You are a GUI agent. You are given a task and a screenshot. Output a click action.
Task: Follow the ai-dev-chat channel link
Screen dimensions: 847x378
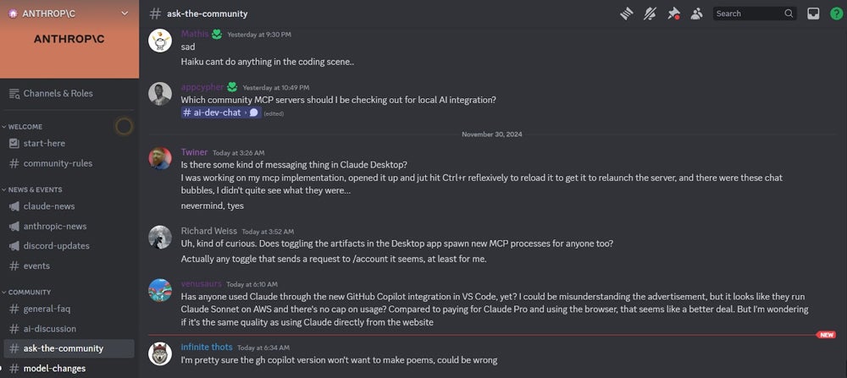coord(213,112)
